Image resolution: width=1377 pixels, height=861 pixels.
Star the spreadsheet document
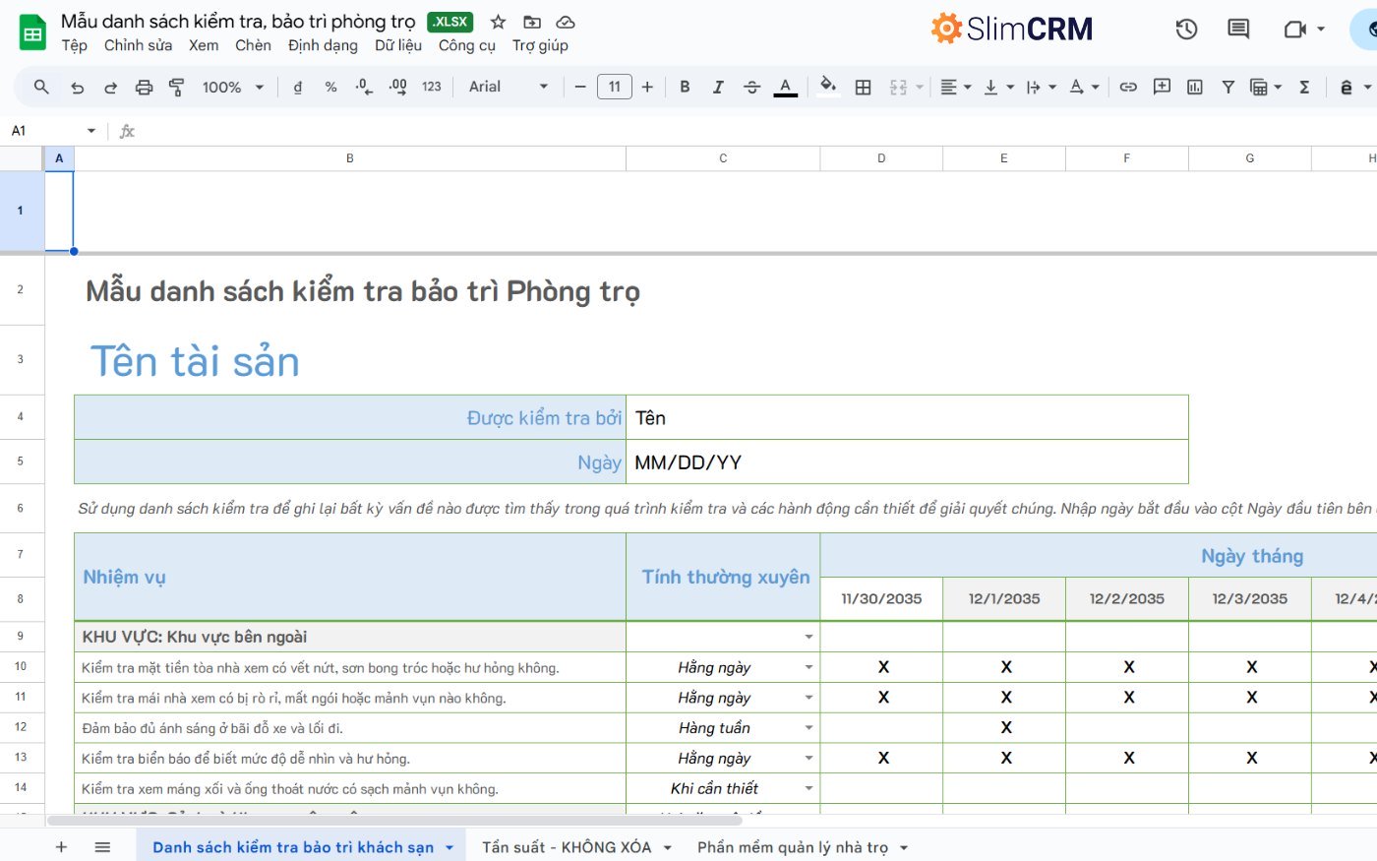(x=498, y=21)
